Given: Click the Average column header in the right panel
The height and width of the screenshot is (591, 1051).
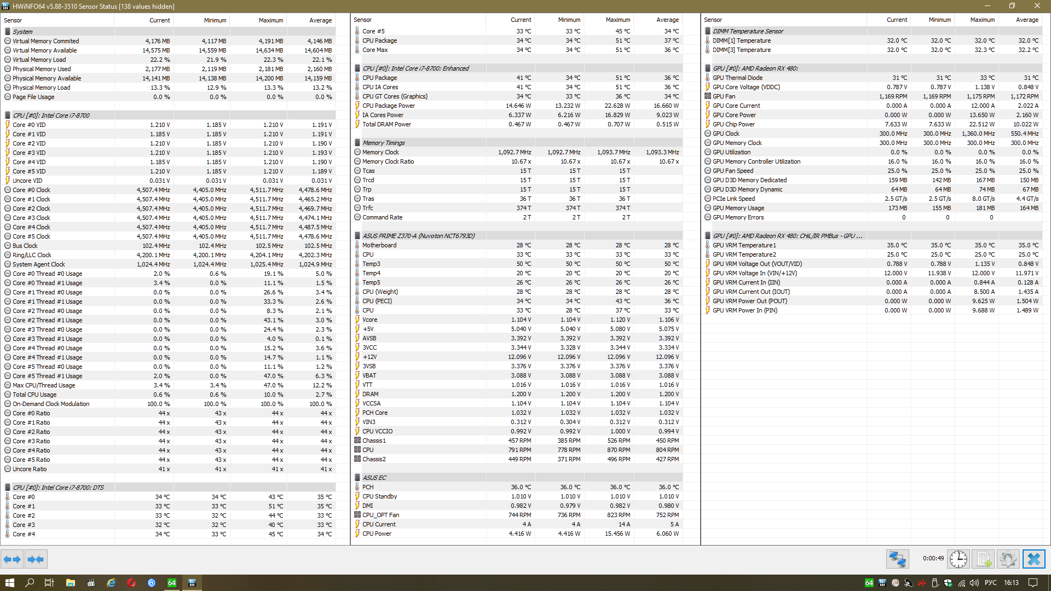Looking at the screenshot, I should 1026,20.
